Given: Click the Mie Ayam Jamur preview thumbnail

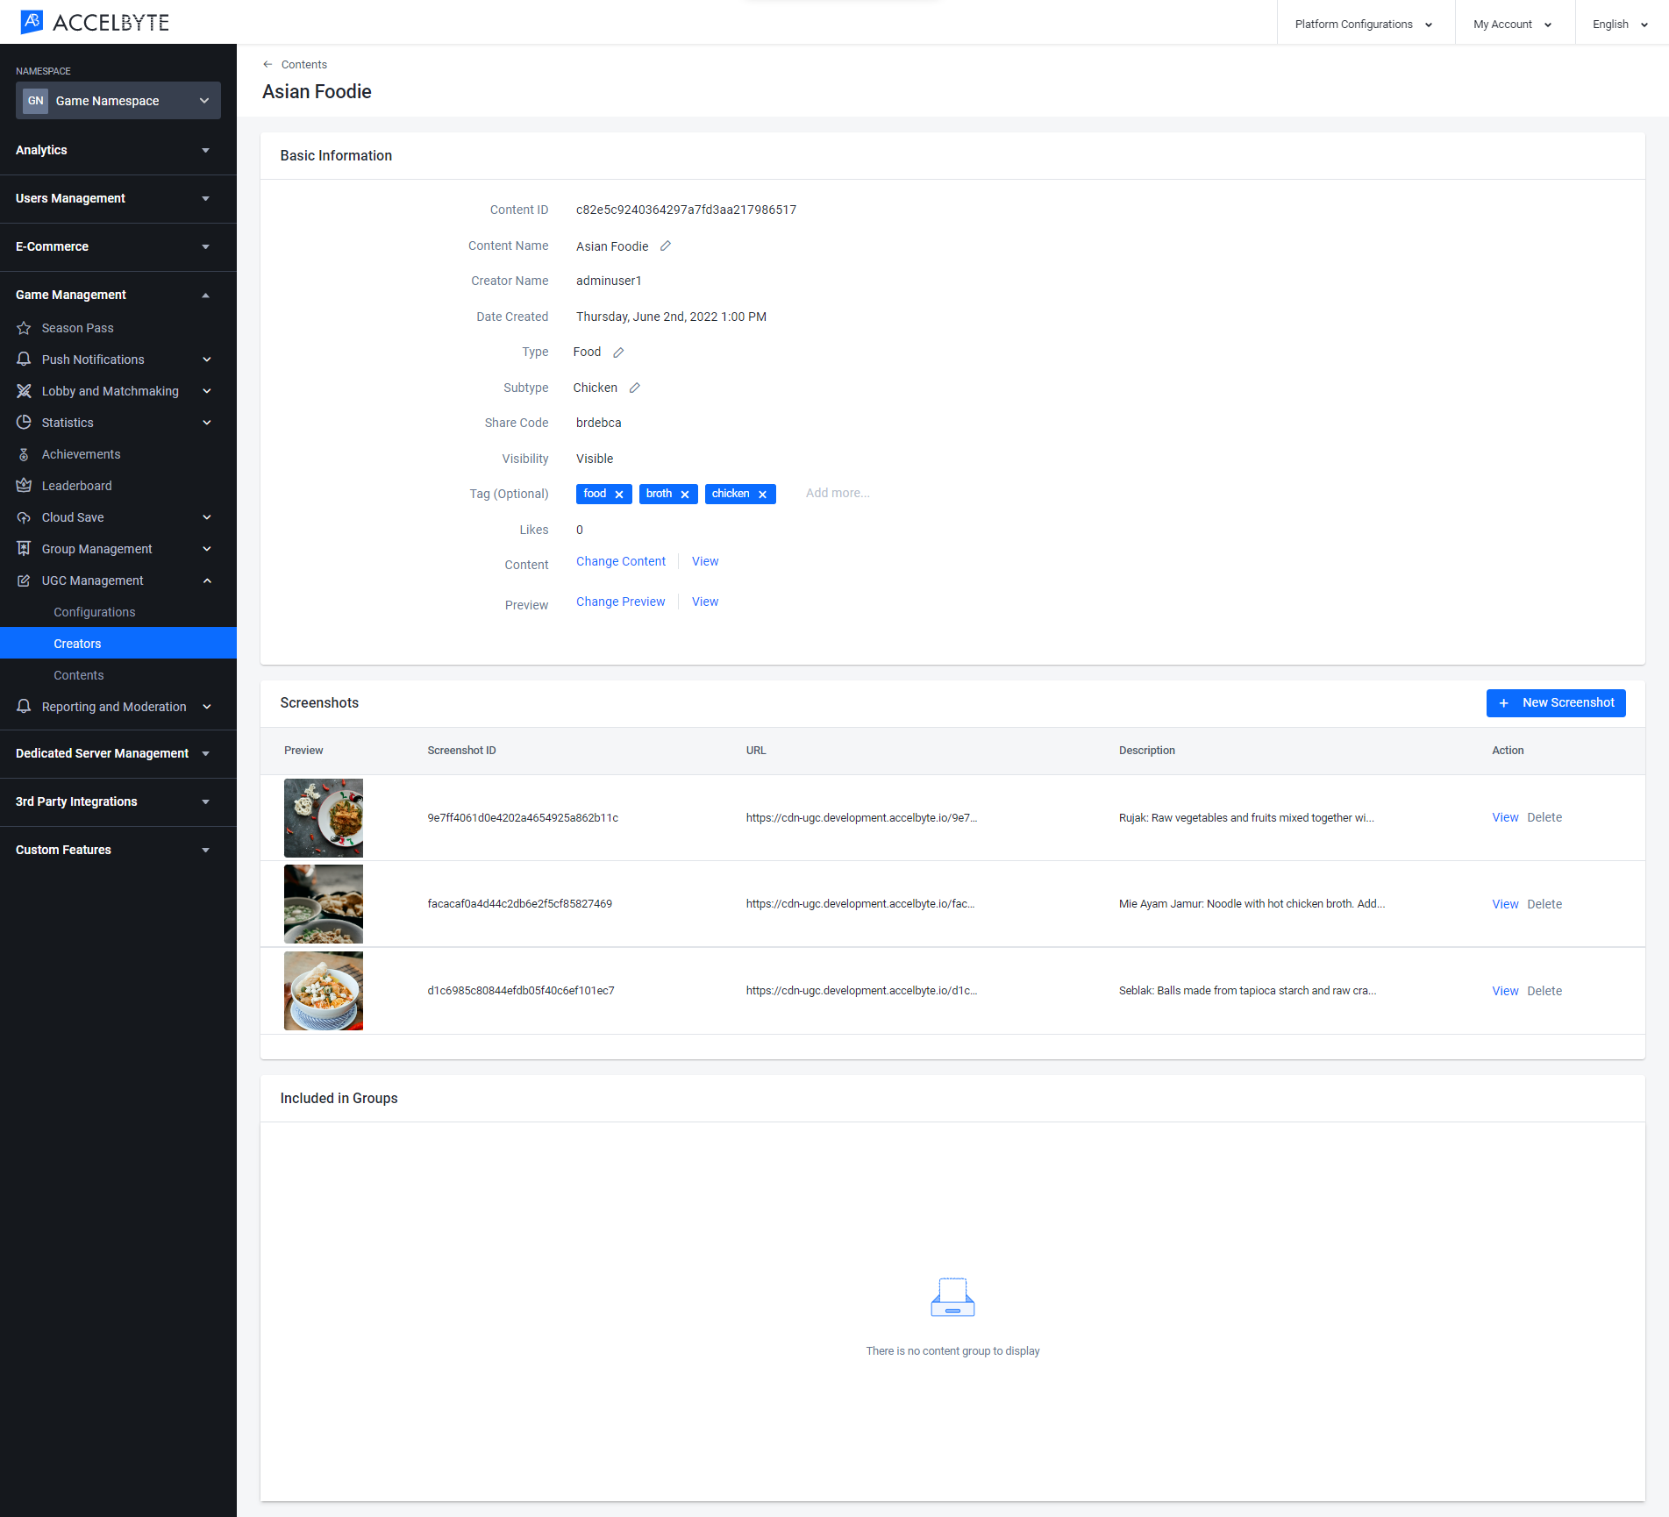Looking at the screenshot, I should click(324, 904).
